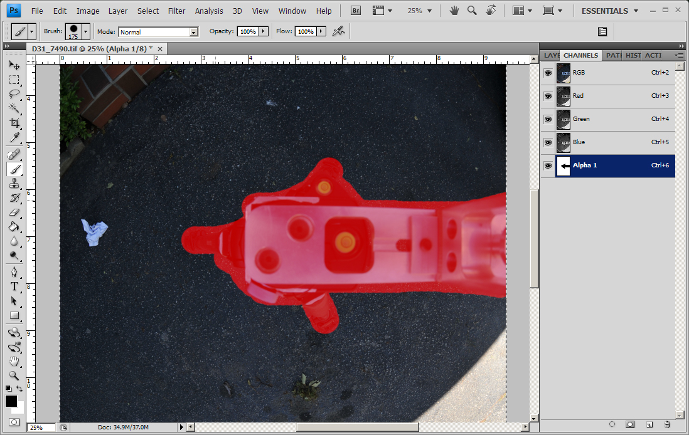This screenshot has height=435, width=689.
Task: Hide the Blue channel
Action: coord(548,143)
